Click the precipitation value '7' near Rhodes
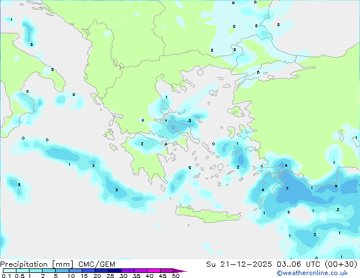360x278 pixels. pyautogui.click(x=287, y=189)
